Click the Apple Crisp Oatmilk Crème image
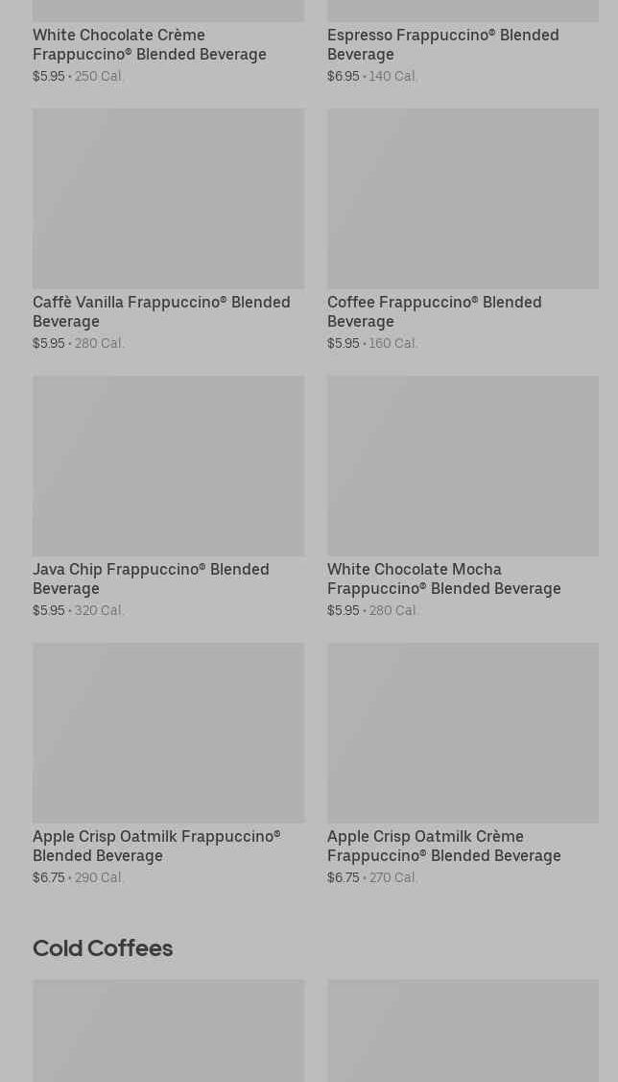This screenshot has width=618, height=1082. pyautogui.click(x=463, y=732)
